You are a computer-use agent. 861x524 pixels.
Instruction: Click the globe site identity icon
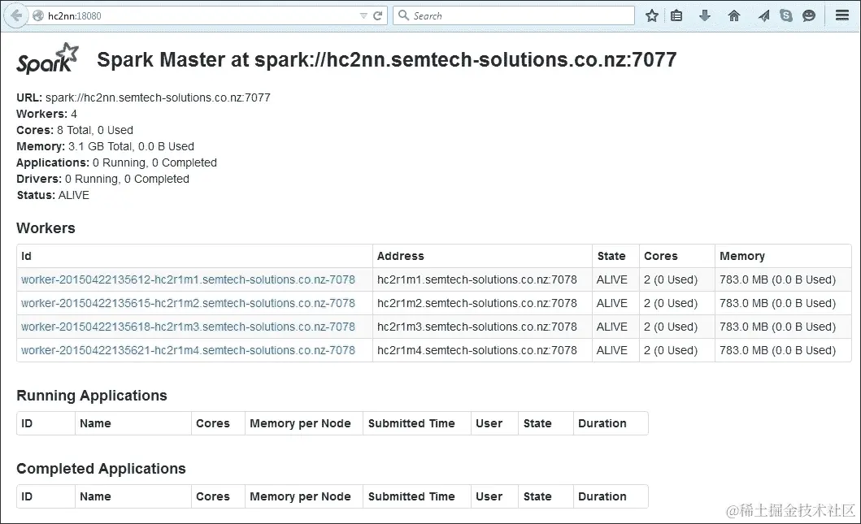[38, 16]
